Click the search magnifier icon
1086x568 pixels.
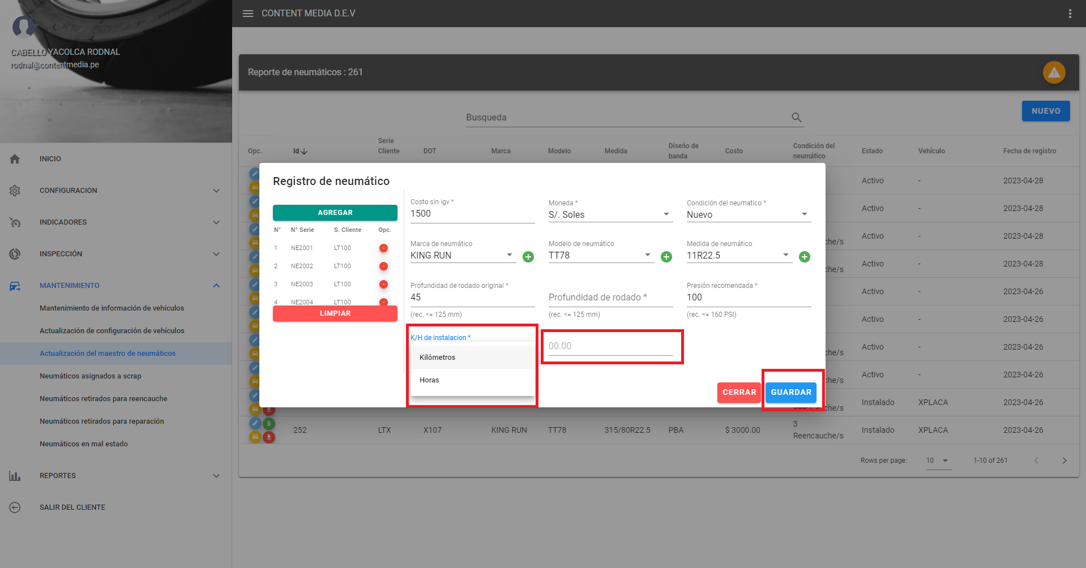pyautogui.click(x=796, y=118)
